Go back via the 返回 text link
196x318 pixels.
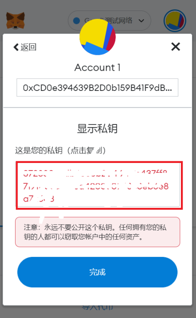tap(28, 47)
